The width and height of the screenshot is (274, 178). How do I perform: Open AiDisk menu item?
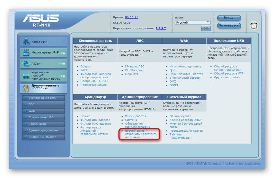pyautogui.click(x=43, y=64)
